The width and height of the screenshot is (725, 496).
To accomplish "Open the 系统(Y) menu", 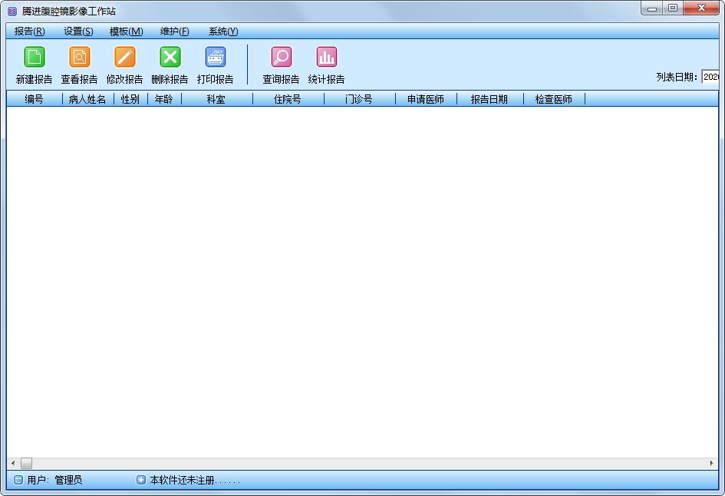I will click(223, 31).
